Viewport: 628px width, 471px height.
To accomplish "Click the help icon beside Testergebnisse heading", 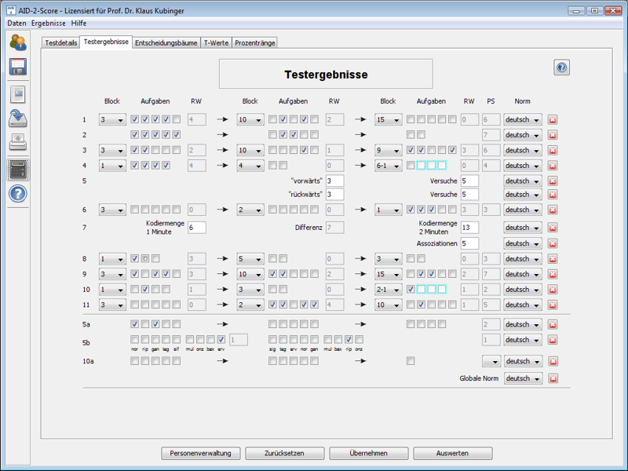I will [561, 68].
